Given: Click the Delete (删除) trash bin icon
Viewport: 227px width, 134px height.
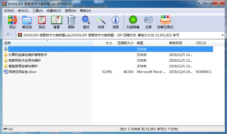Looking at the screenshot, I should (71, 20).
